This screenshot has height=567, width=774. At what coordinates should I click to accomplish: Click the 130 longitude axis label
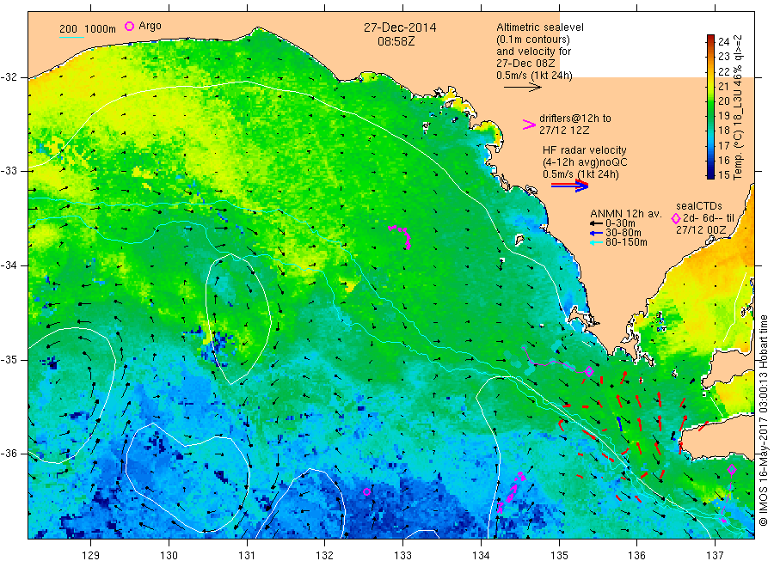(169, 556)
